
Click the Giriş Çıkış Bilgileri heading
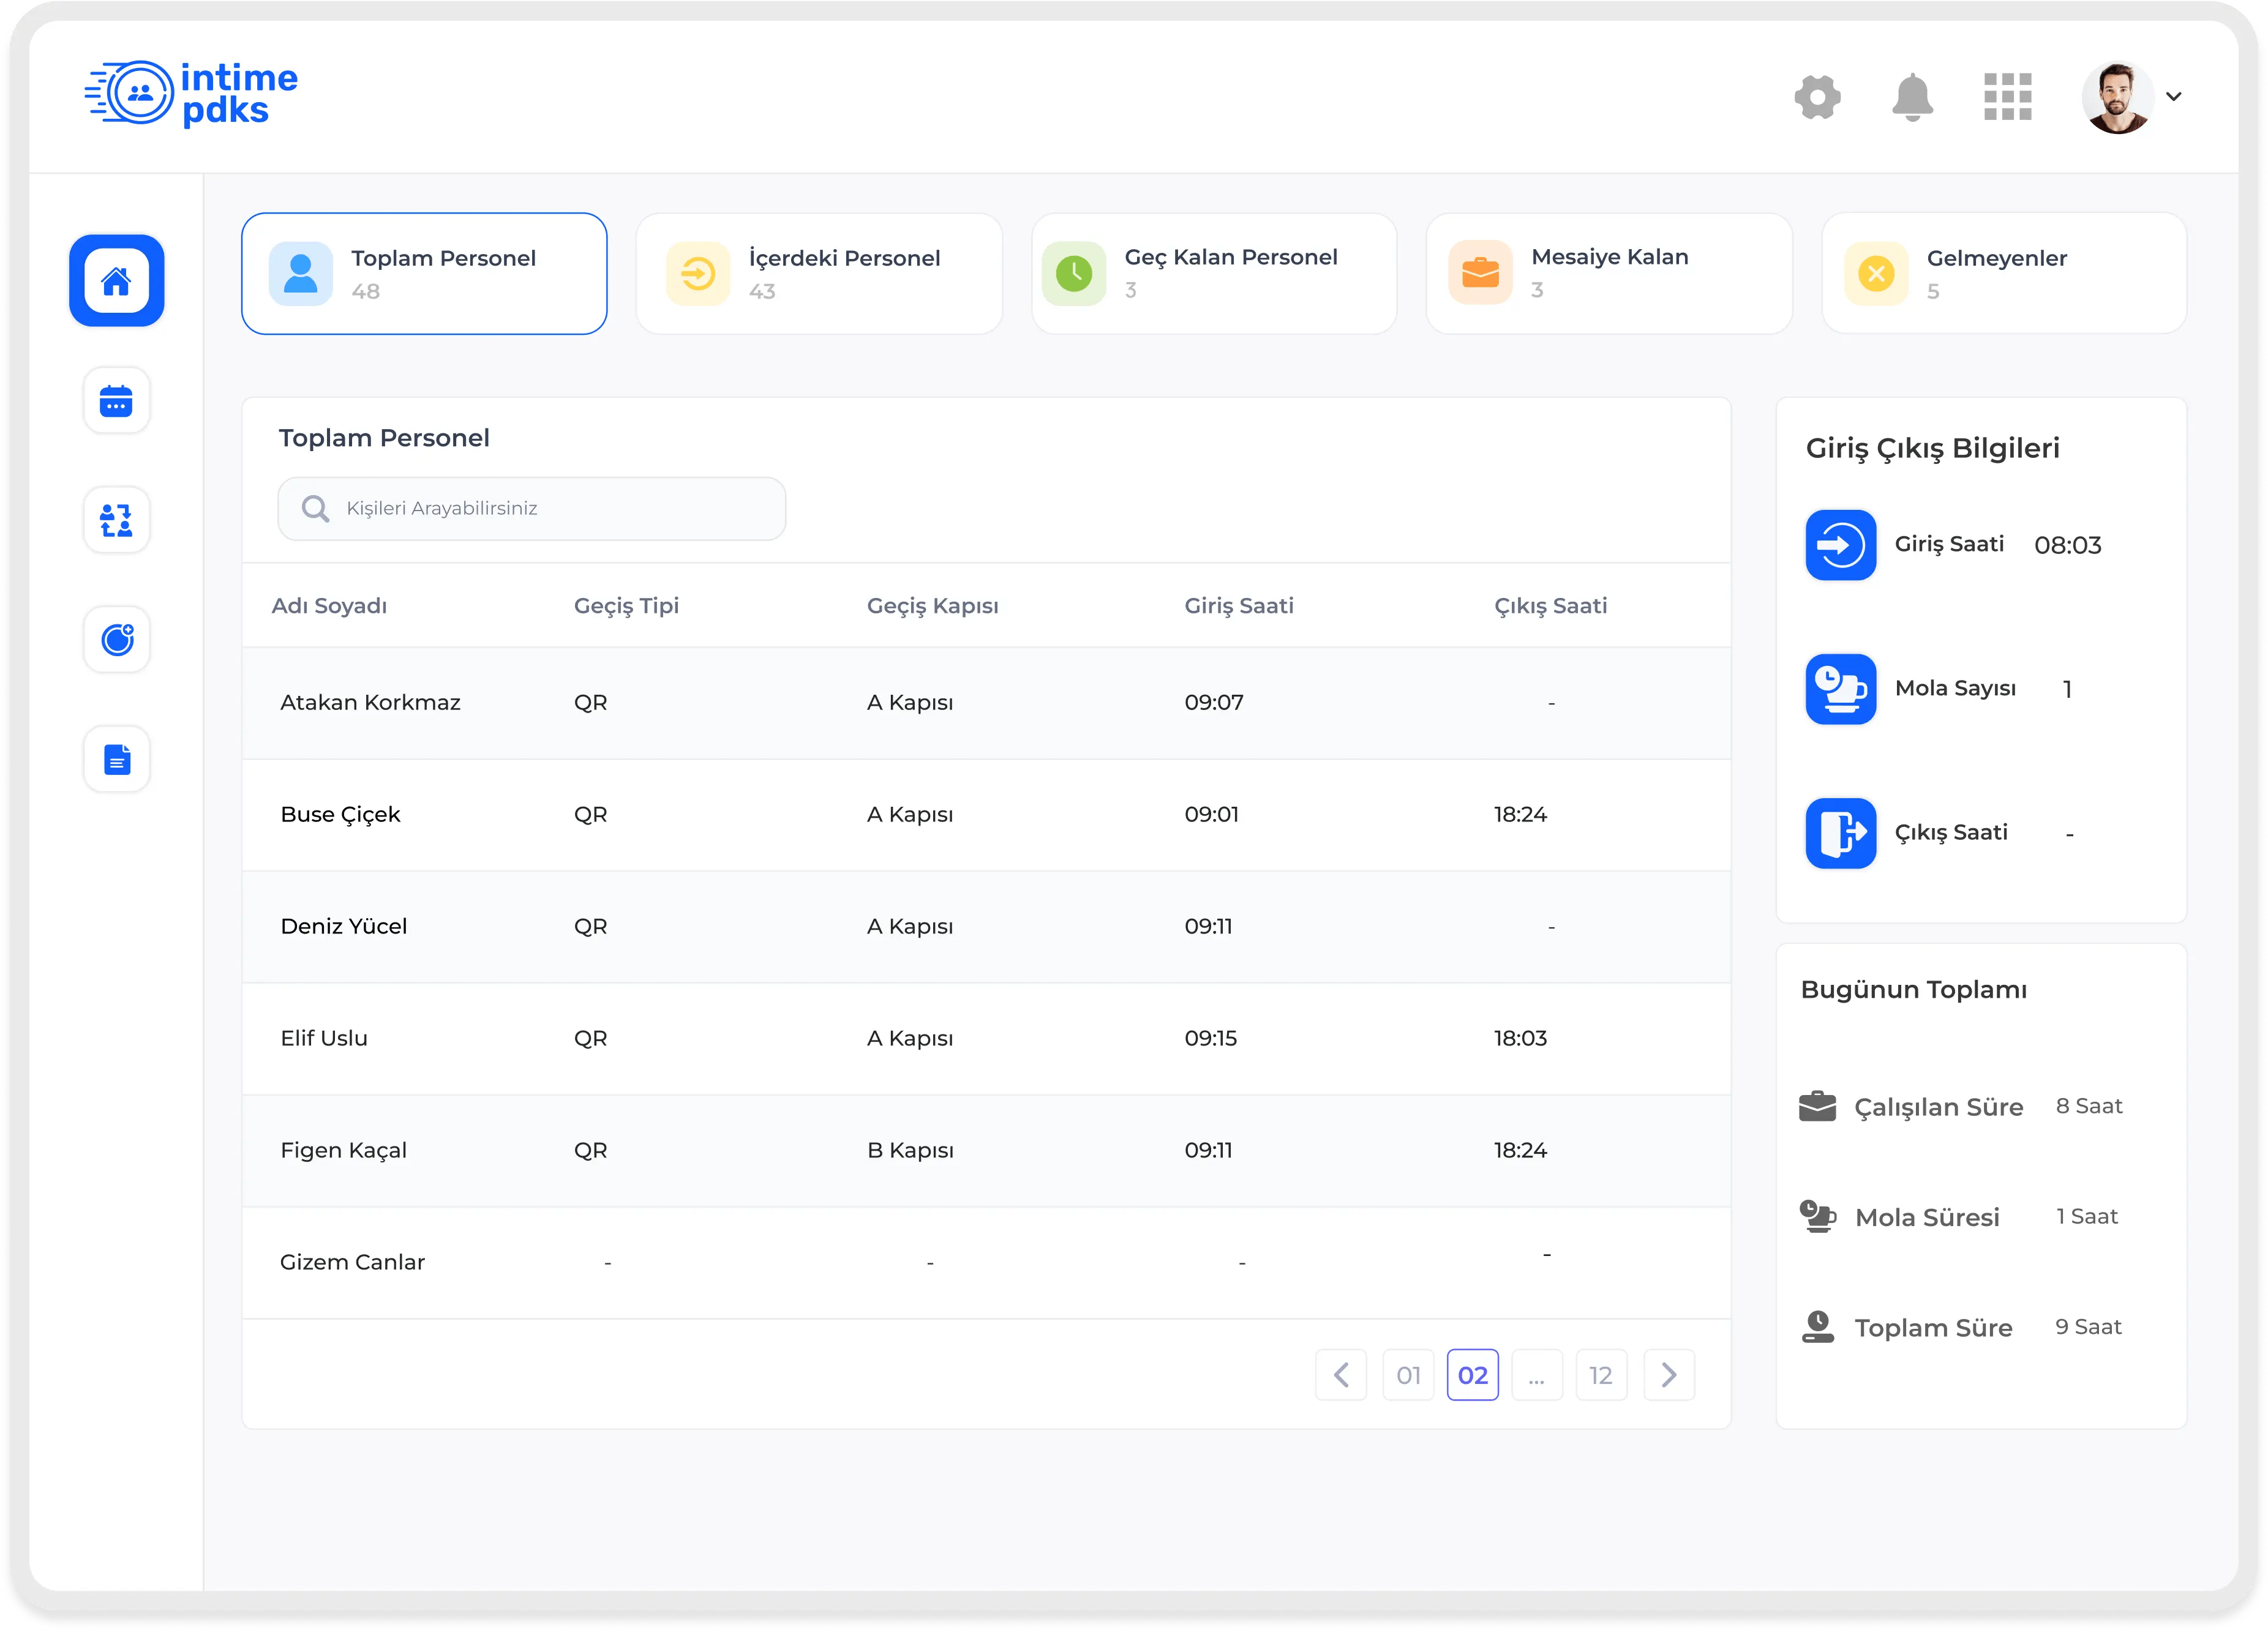[x=1932, y=449]
